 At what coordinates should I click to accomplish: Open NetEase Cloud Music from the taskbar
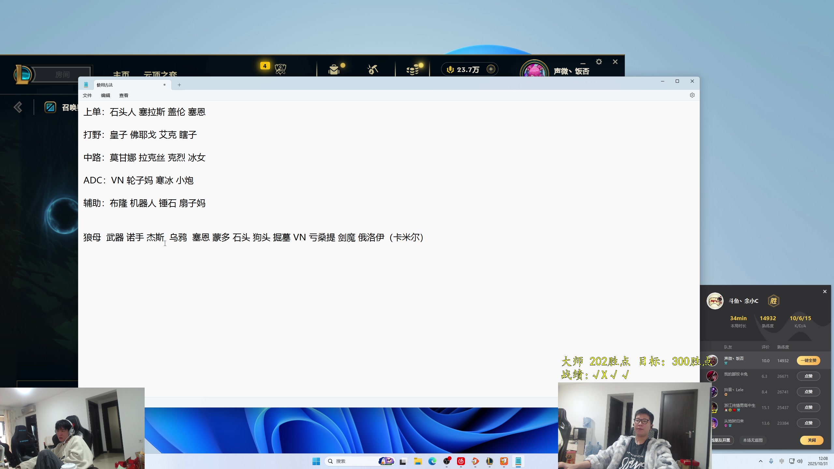461,461
